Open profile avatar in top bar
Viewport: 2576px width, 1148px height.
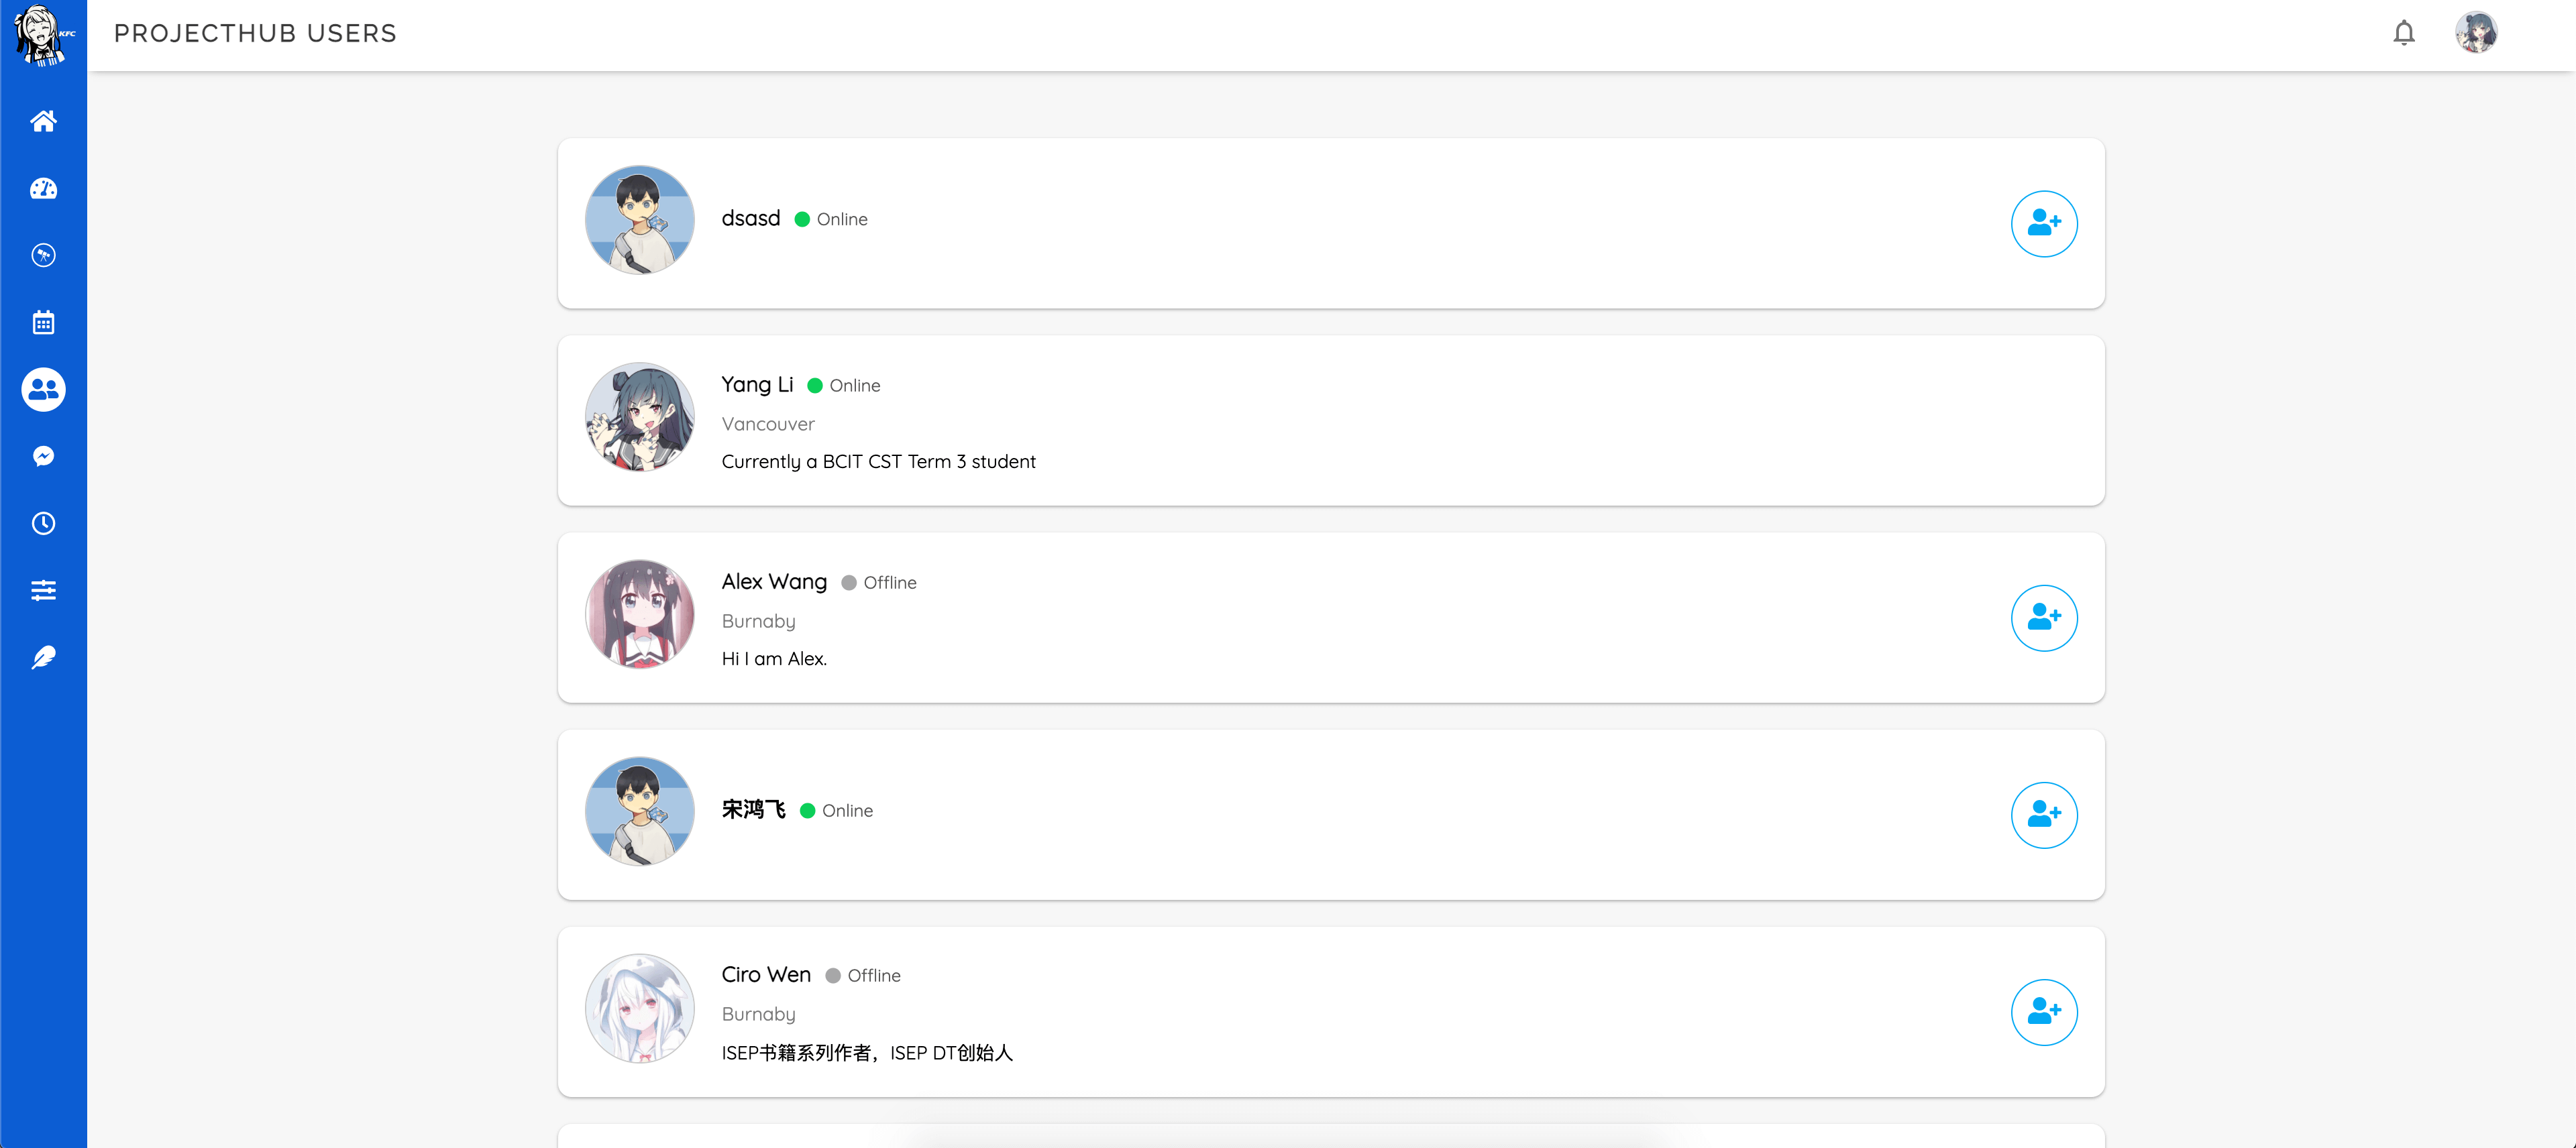(2475, 33)
